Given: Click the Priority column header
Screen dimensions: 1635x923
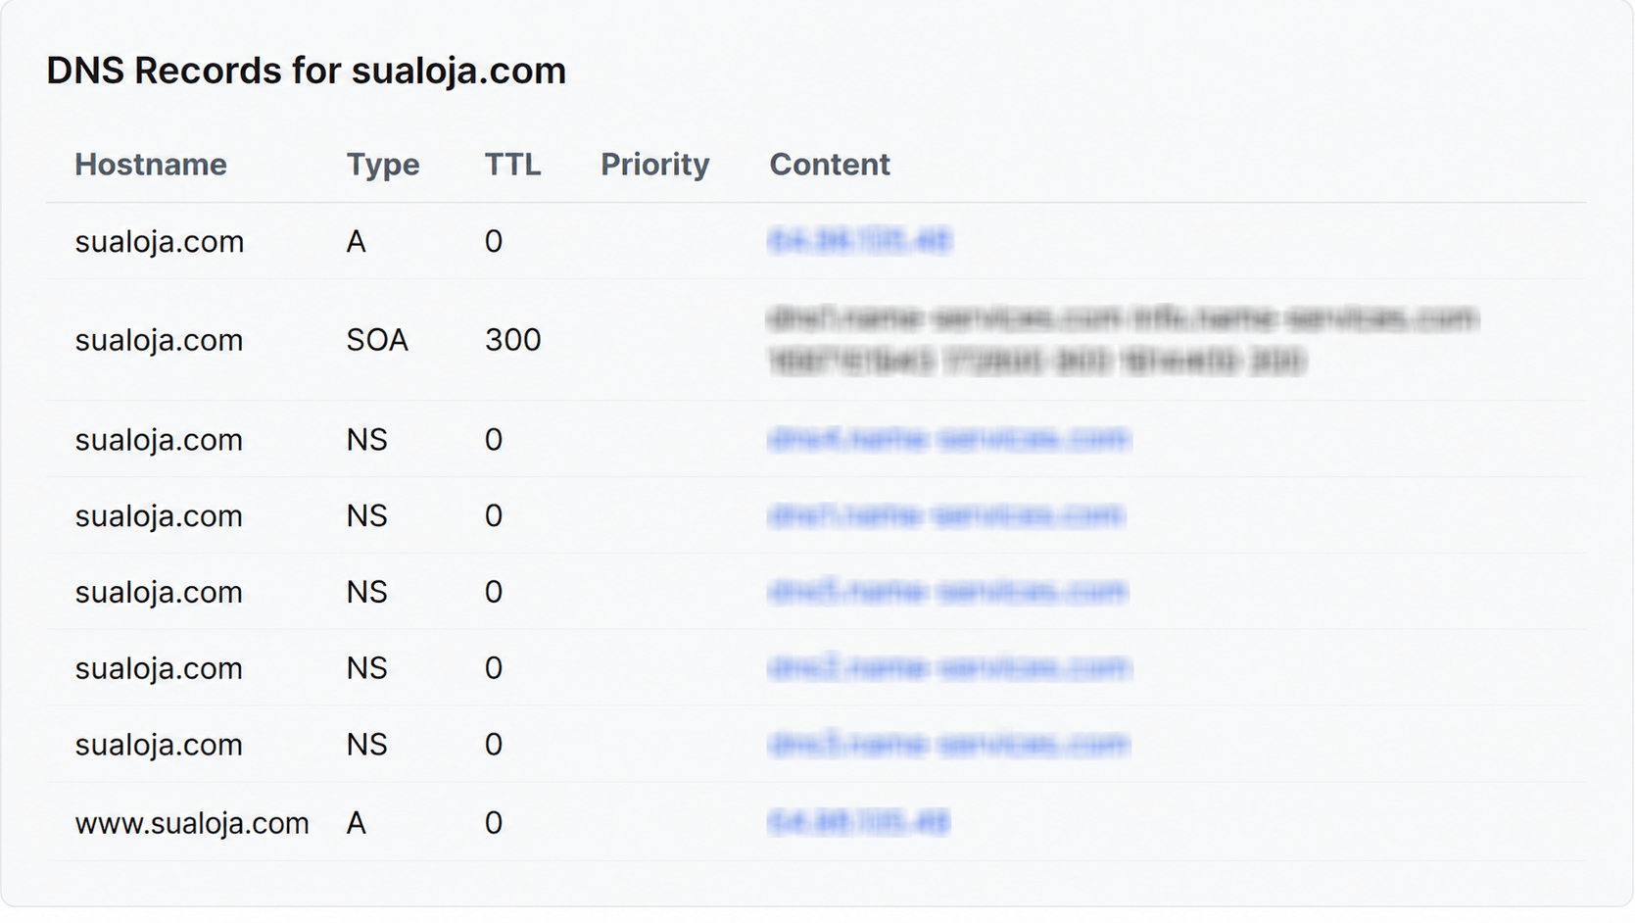Looking at the screenshot, I should 655,165.
